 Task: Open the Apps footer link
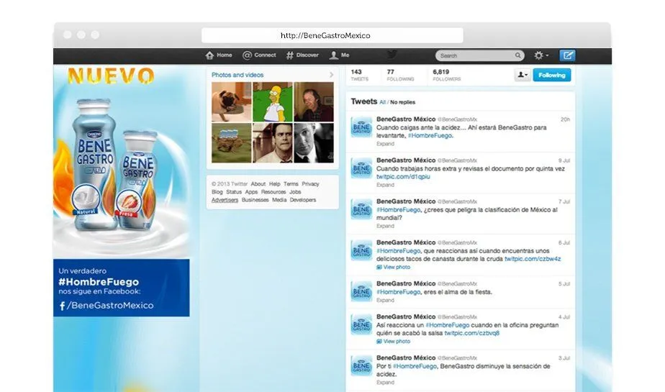tap(251, 192)
